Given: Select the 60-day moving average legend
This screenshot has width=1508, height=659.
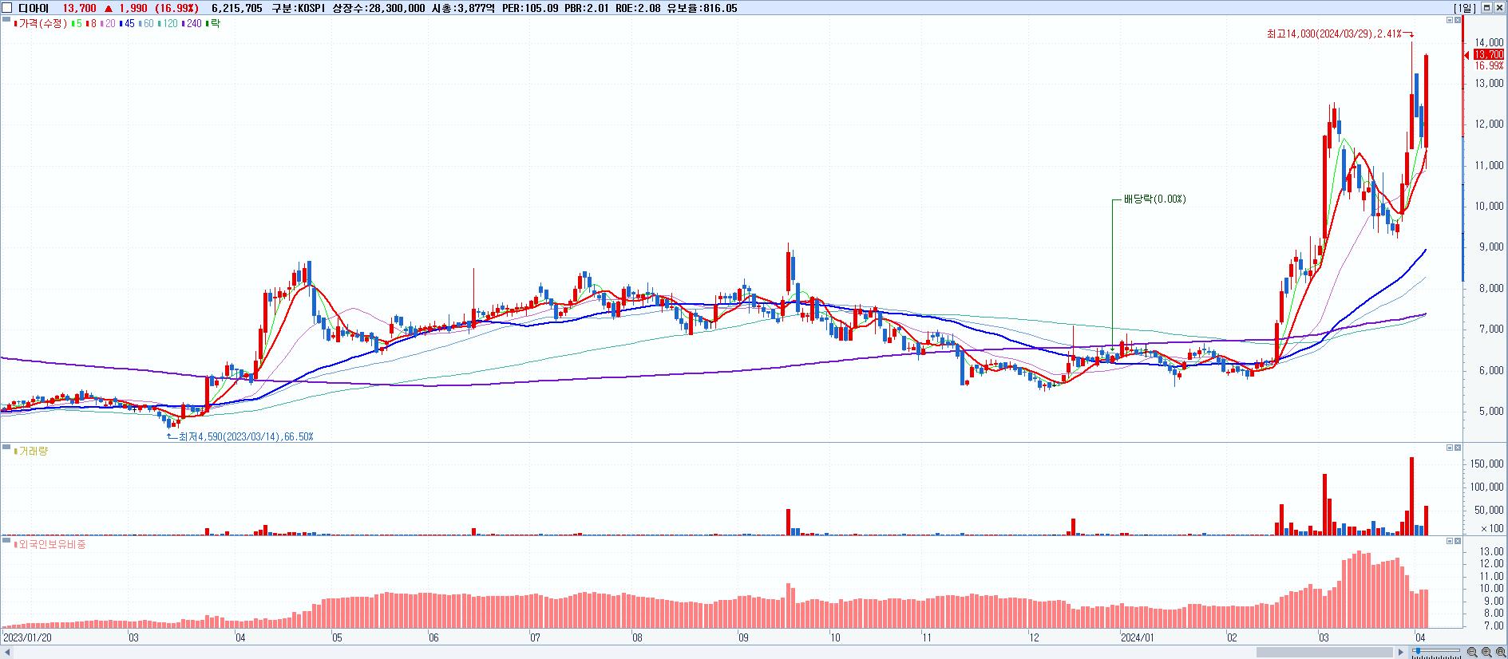Looking at the screenshot, I should click(146, 24).
